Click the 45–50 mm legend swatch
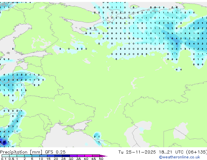This screenshot has width=207, height=160. pos(96,156)
